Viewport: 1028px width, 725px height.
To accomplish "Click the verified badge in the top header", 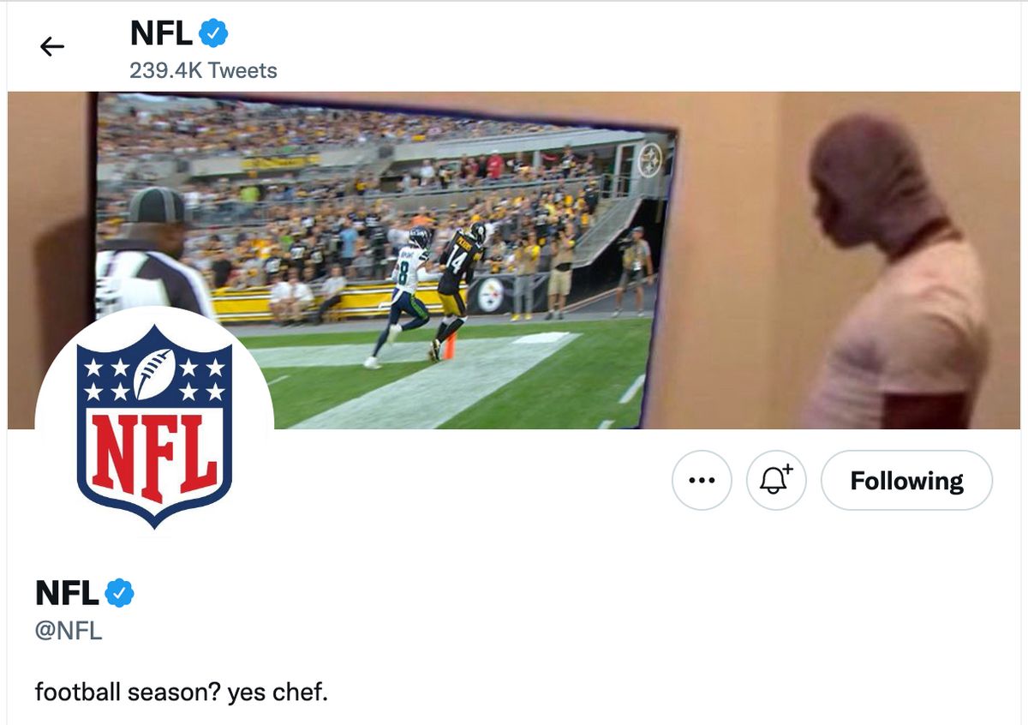I will click(x=213, y=34).
